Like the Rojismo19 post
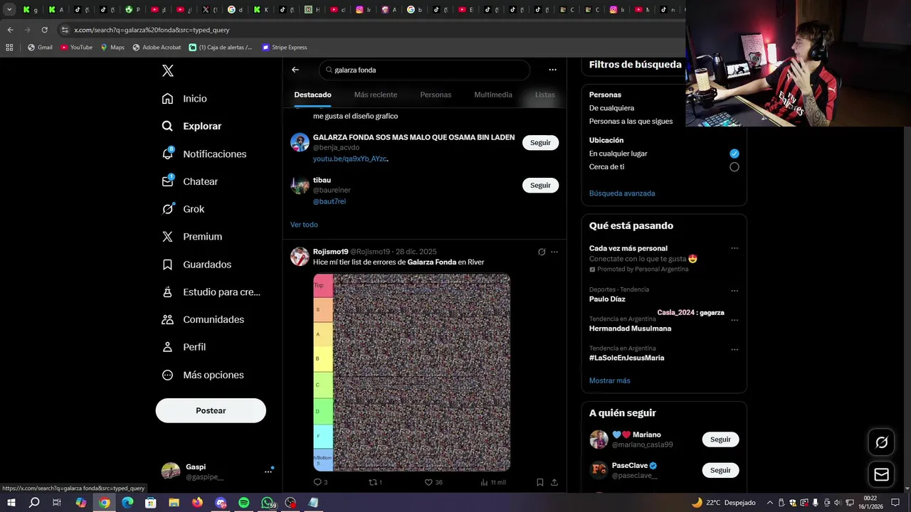 (433, 482)
